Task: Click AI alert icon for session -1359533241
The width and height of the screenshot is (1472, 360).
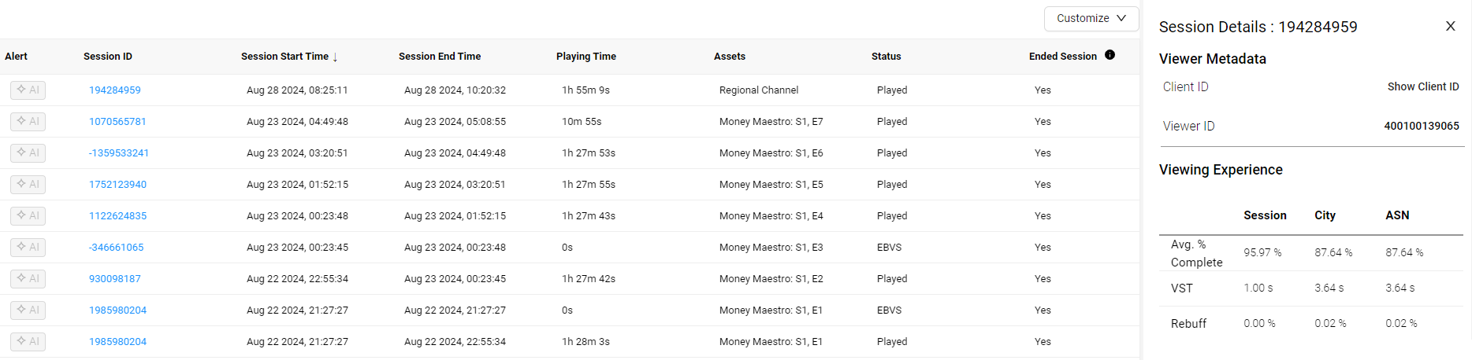Action: (28, 153)
